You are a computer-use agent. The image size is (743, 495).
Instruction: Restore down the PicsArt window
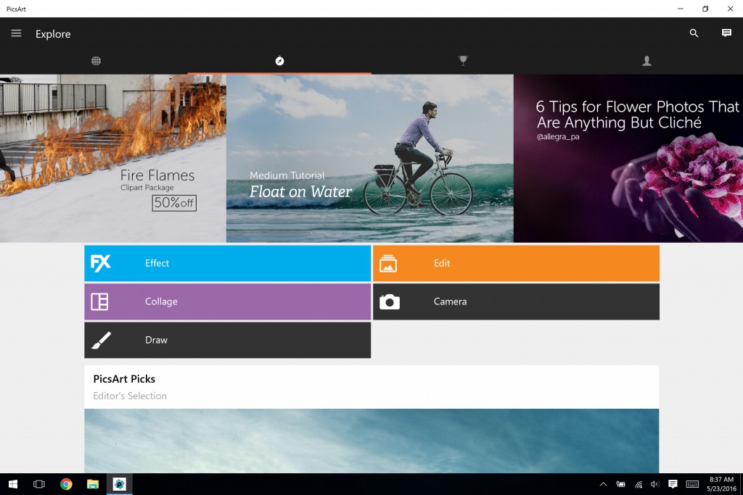[705, 9]
